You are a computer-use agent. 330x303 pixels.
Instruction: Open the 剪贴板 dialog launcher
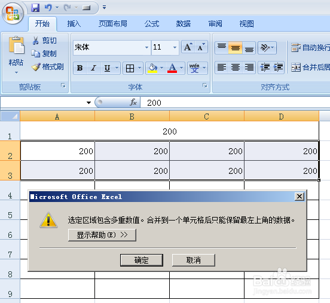coord(63,85)
